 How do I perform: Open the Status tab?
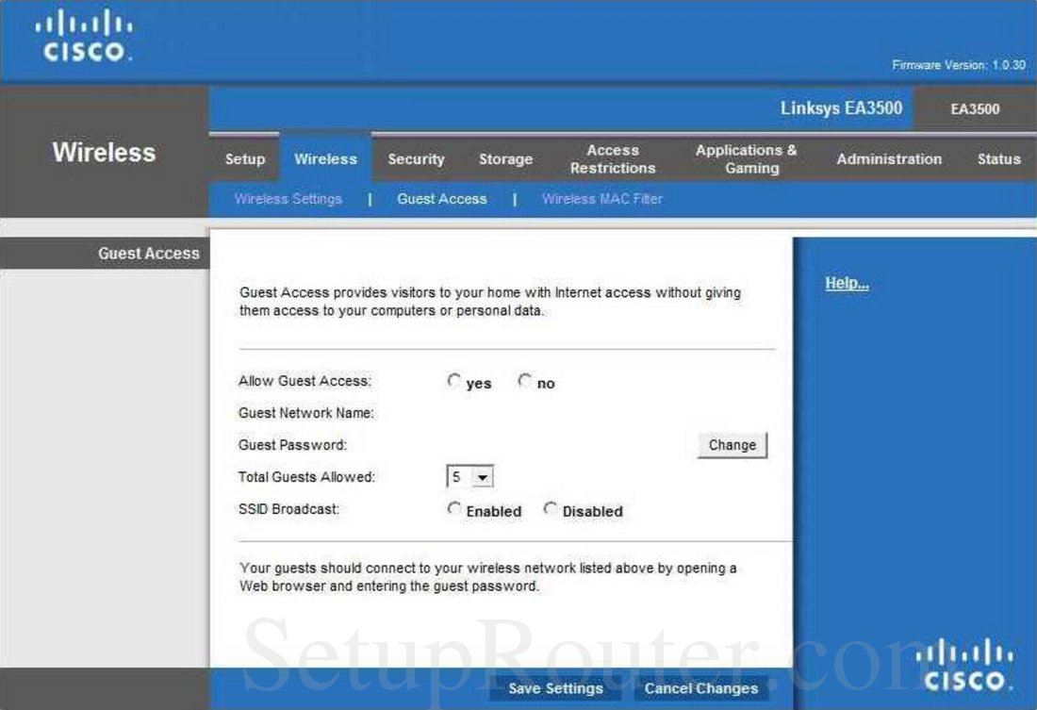pyautogui.click(x=997, y=159)
